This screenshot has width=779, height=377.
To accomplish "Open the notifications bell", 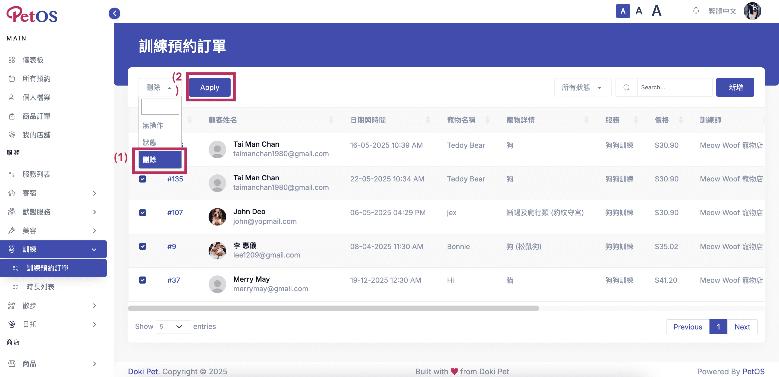I will (x=696, y=11).
